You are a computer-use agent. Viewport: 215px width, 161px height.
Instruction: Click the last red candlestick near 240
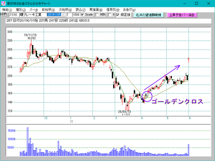[189, 60]
